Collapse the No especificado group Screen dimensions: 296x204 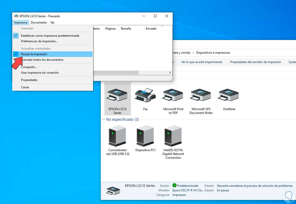(x=103, y=119)
